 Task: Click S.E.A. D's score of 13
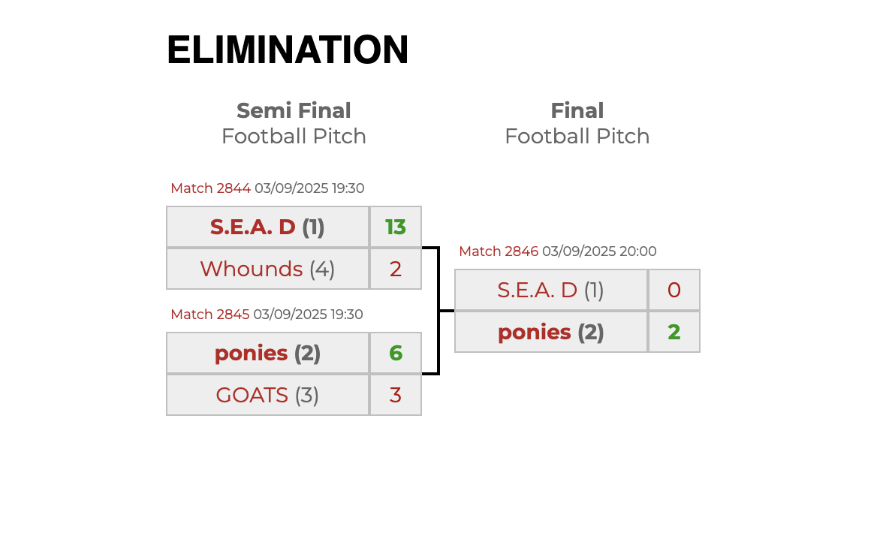pyautogui.click(x=396, y=227)
